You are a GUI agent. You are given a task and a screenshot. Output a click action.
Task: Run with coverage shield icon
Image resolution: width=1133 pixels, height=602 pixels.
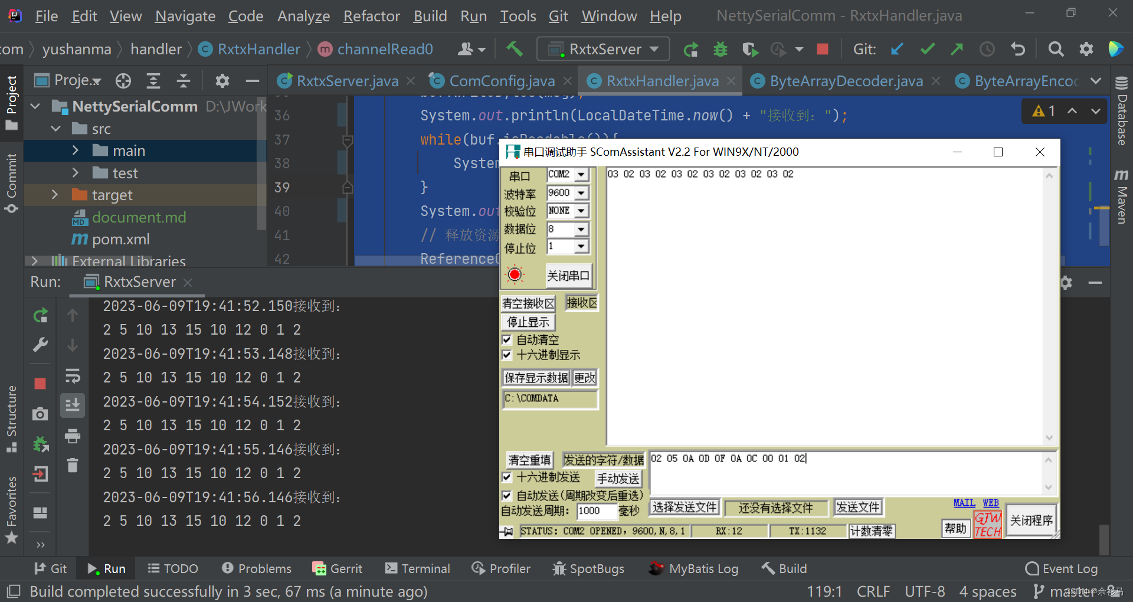pyautogui.click(x=749, y=50)
